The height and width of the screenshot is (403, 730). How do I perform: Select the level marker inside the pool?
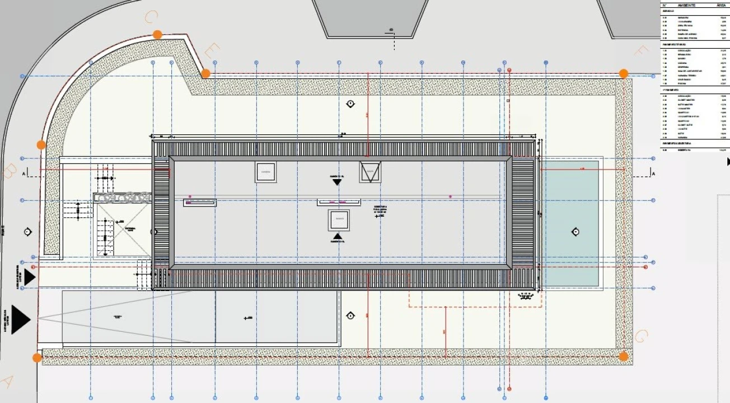[x=575, y=232]
